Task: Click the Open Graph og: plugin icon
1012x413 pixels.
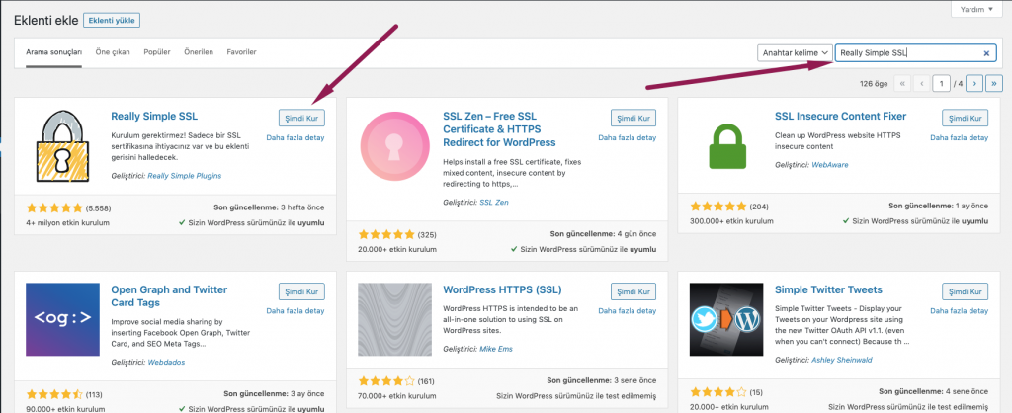Action: [62, 319]
